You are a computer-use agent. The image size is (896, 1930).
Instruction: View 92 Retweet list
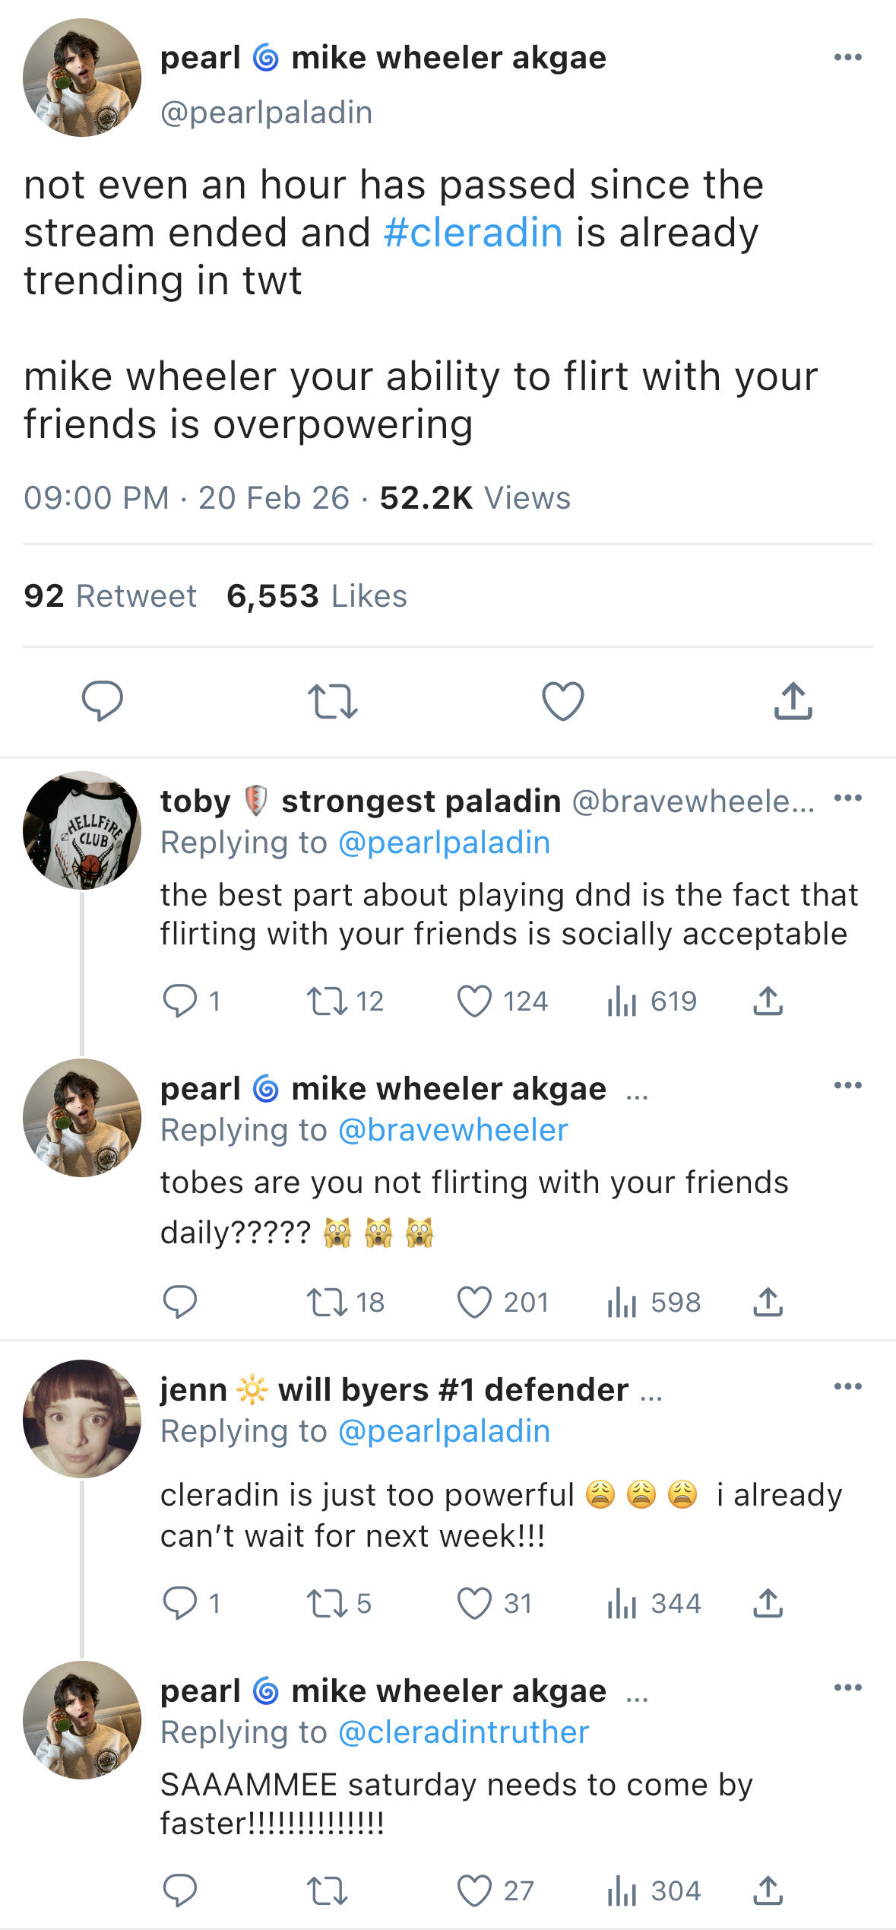(109, 596)
